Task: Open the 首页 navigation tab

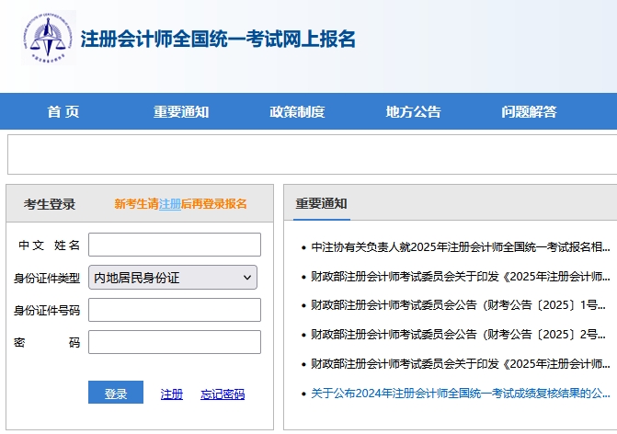Action: coord(63,112)
